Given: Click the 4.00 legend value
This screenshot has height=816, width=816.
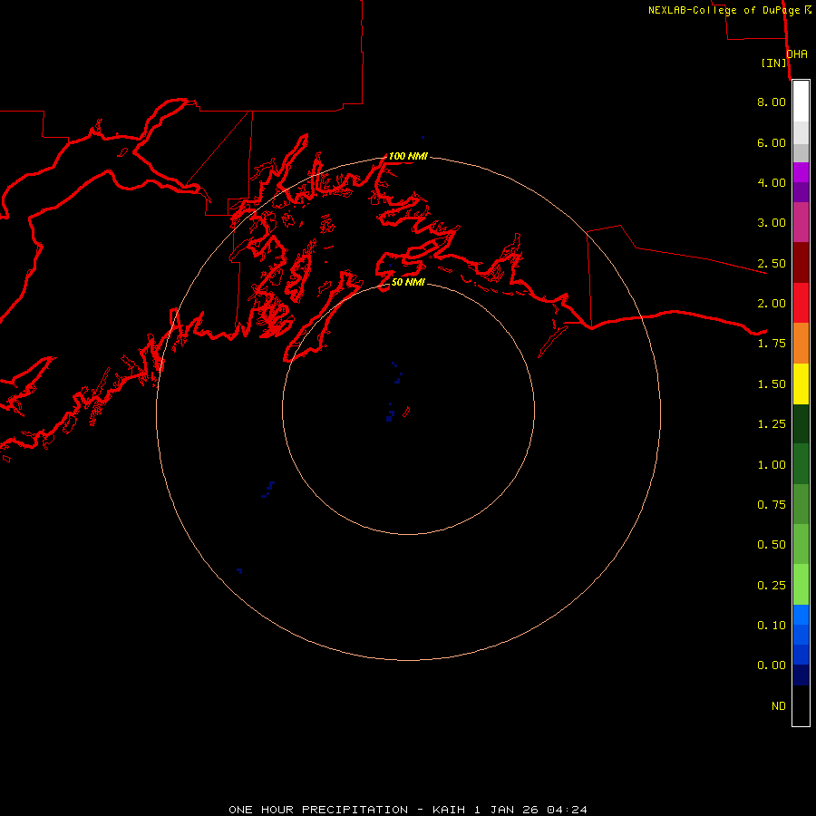Looking at the screenshot, I should 772,182.
